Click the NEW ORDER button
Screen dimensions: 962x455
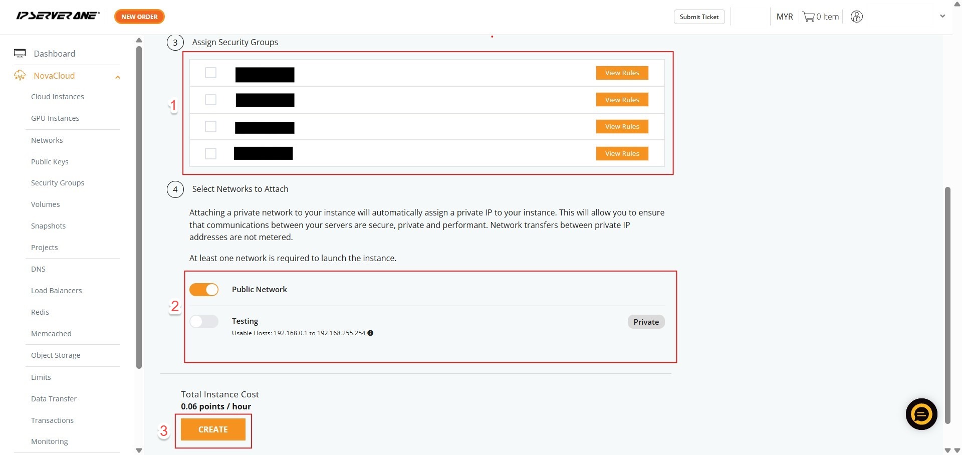point(139,17)
